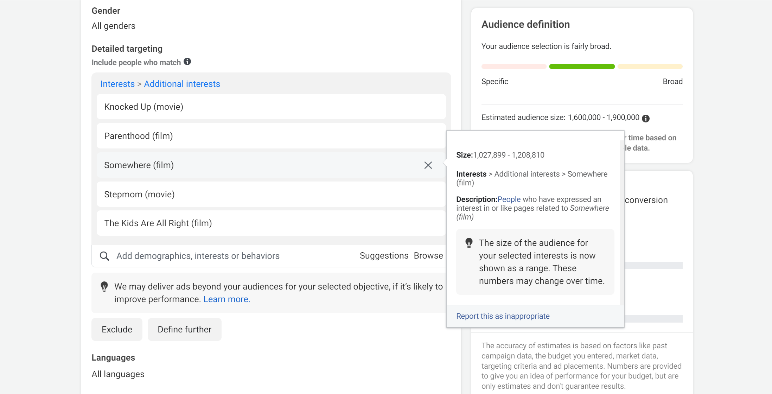Click the lightbulb icon in the ads delivery notice

coord(104,286)
